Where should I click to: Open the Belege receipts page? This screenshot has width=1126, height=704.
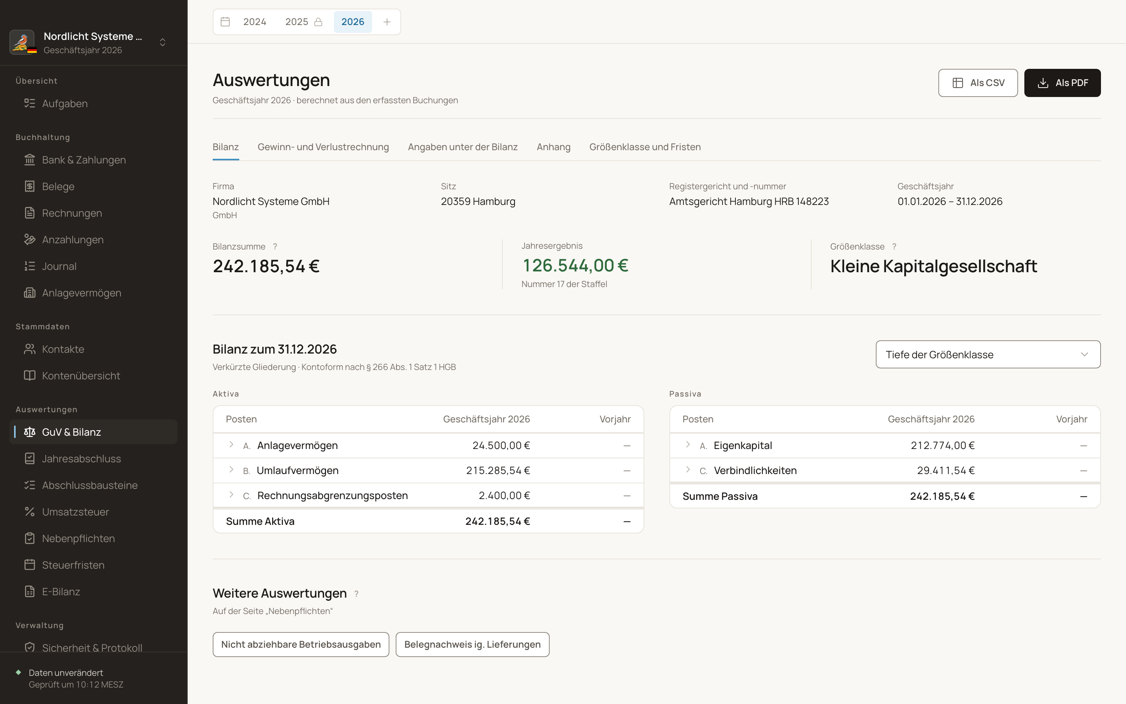[x=93, y=186]
